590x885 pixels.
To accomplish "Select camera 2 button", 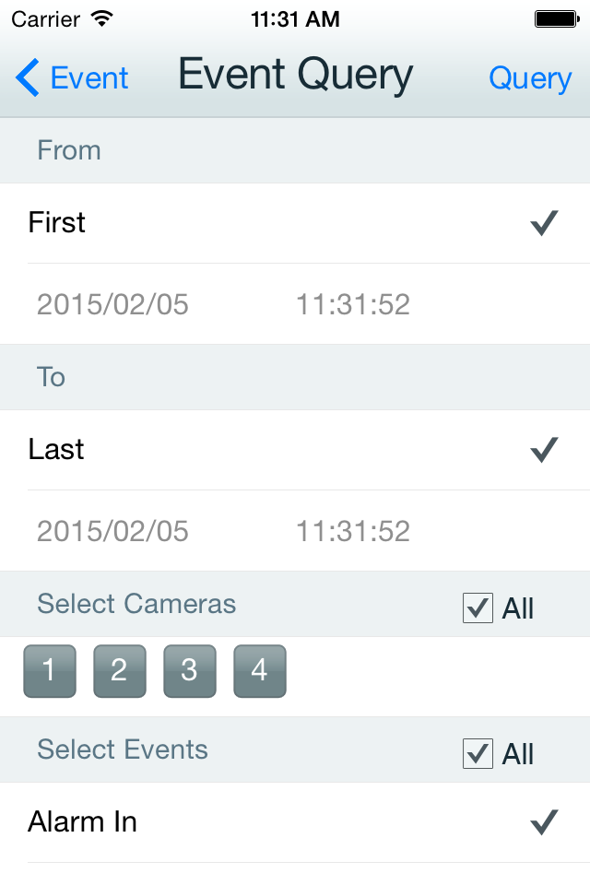I will pyautogui.click(x=120, y=671).
